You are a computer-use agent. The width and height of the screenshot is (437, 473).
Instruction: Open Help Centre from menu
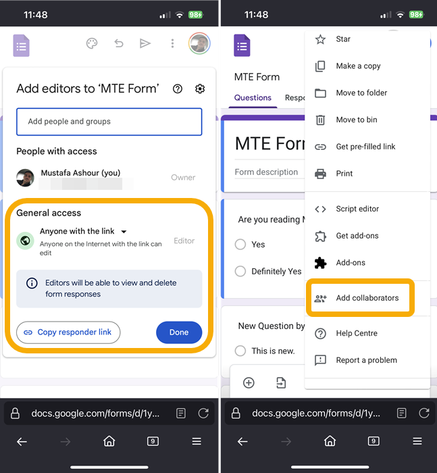(x=367, y=333)
